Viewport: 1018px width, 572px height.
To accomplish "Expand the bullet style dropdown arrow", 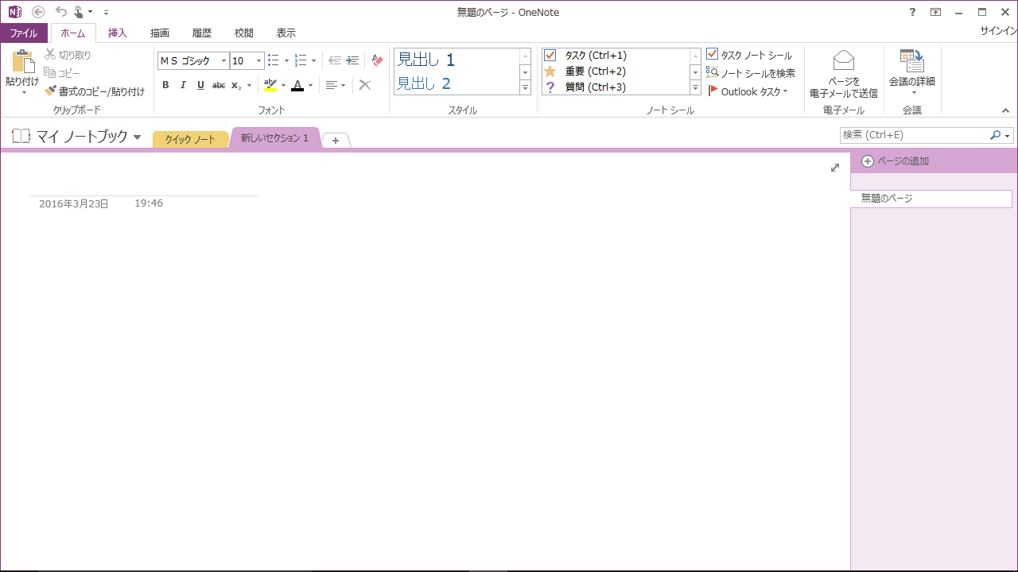I will point(286,61).
